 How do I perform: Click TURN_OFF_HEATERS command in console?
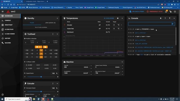click(141, 44)
